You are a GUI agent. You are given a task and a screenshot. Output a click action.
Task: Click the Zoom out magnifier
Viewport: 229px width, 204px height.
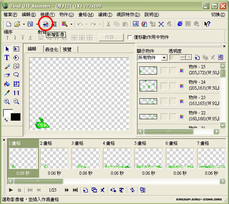[x=16, y=101]
